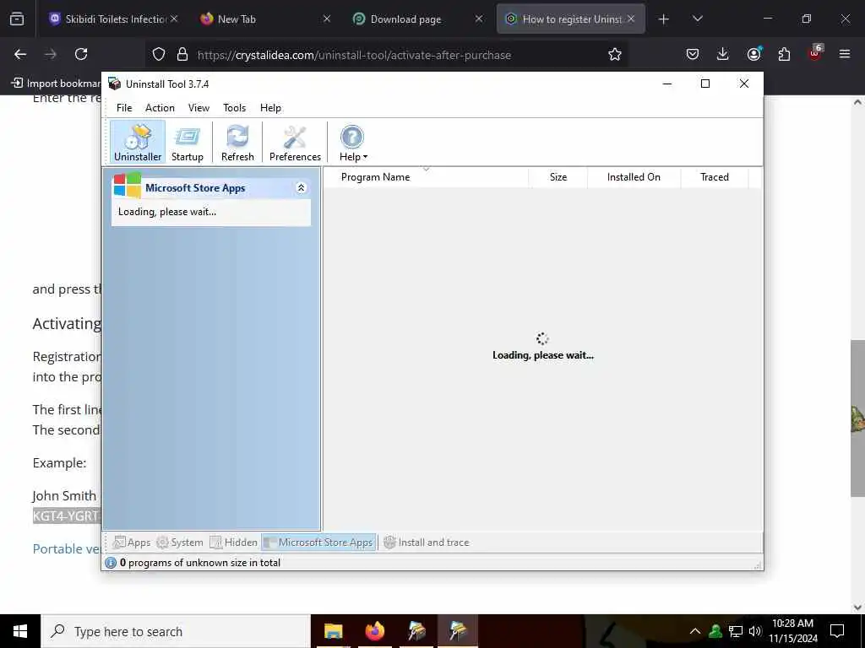865x648 pixels.
Task: Click the Microsoft Store Apps logo icon
Action: pos(127,185)
